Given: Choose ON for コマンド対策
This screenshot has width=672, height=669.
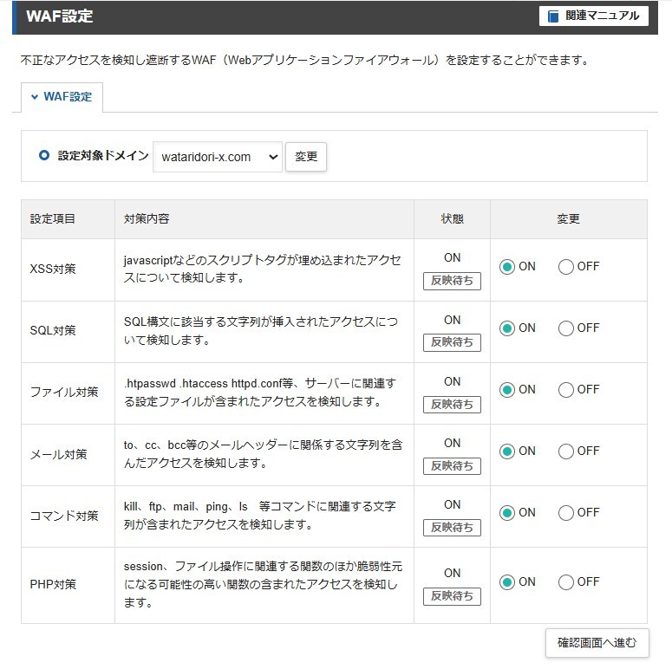Looking at the screenshot, I should [507, 513].
